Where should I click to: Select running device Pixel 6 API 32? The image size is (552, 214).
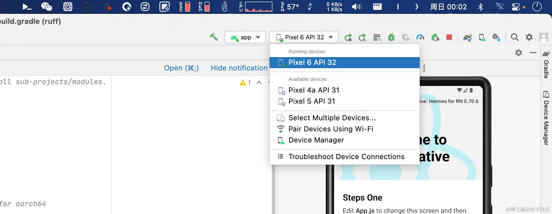tap(344, 62)
